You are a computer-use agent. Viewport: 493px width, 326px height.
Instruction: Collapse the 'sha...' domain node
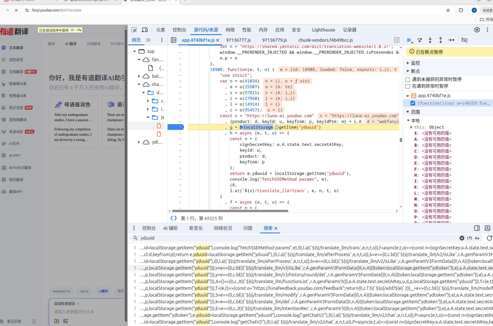click(x=139, y=84)
